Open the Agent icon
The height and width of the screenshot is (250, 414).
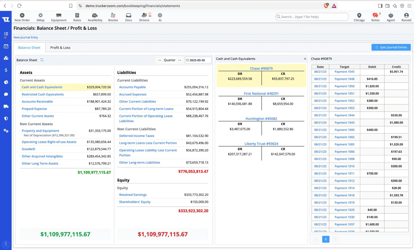pyautogui.click(x=391, y=17)
